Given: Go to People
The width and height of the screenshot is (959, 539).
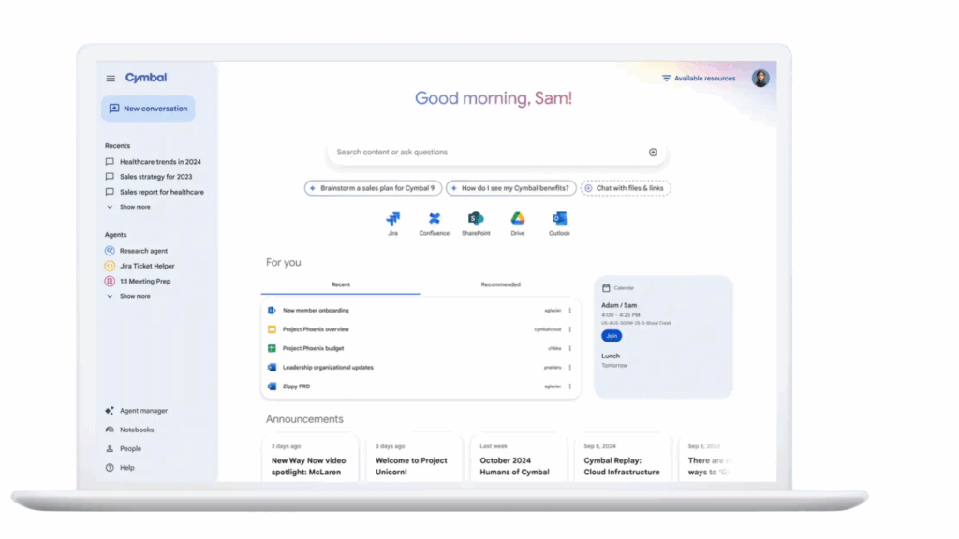Looking at the screenshot, I should point(124,448).
